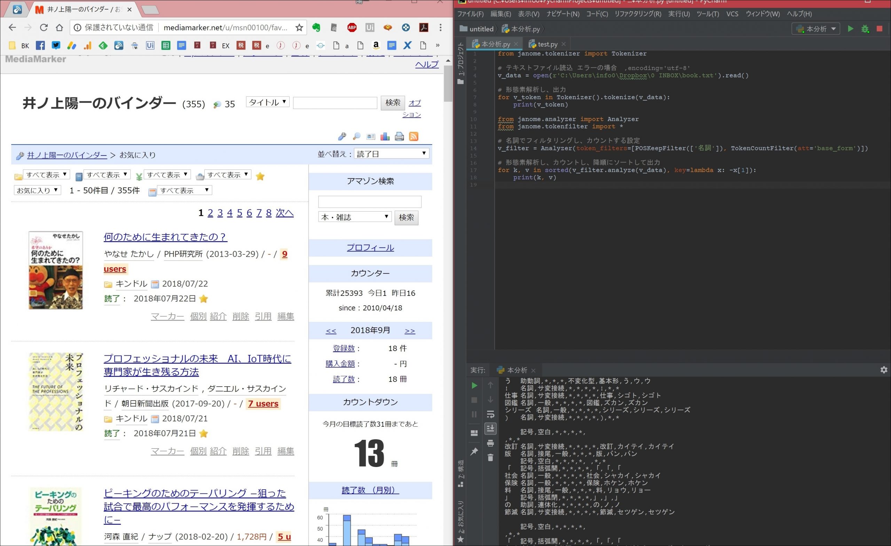Open お気に入り filter dropdown
The height and width of the screenshot is (546, 891).
[x=37, y=190]
